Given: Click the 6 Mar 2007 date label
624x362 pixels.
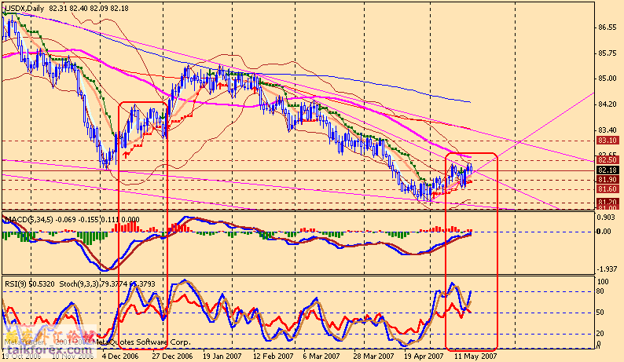Looking at the screenshot, I should [x=321, y=356].
